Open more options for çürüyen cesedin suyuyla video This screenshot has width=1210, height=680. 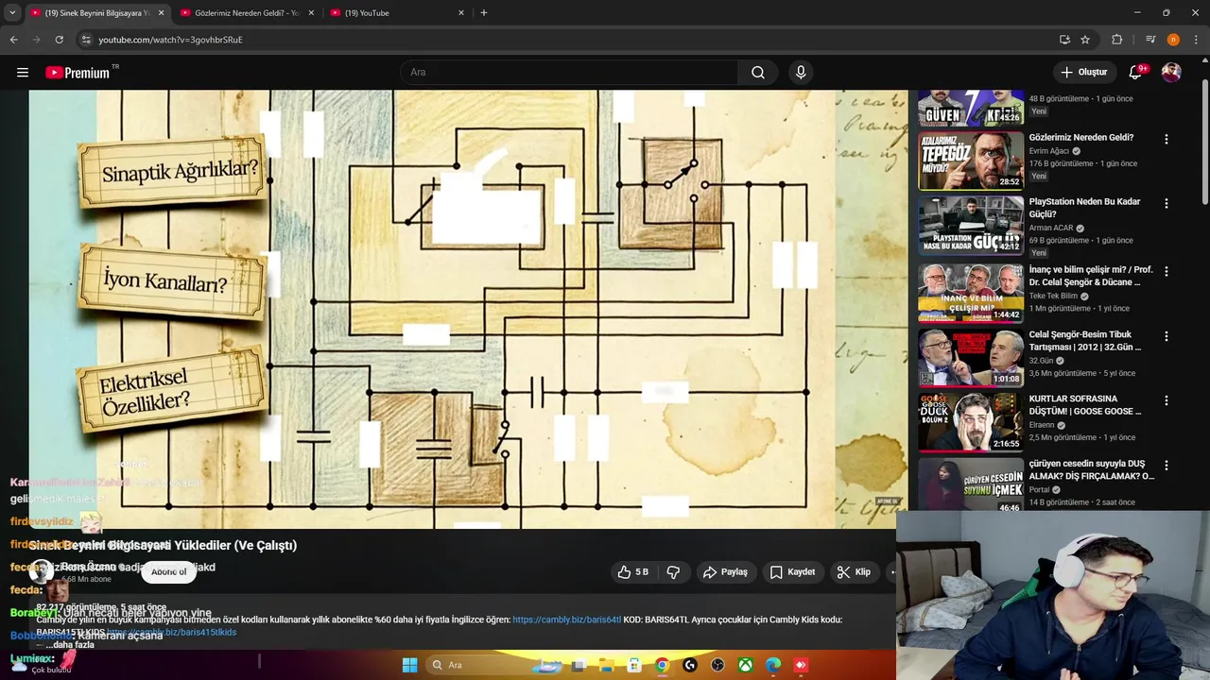coord(1166,466)
